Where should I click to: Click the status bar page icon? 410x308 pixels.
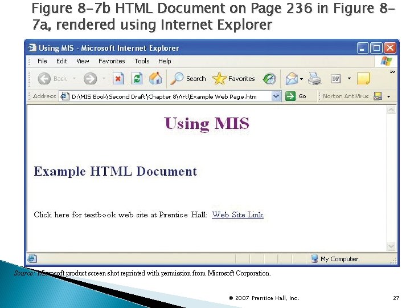click(32, 259)
